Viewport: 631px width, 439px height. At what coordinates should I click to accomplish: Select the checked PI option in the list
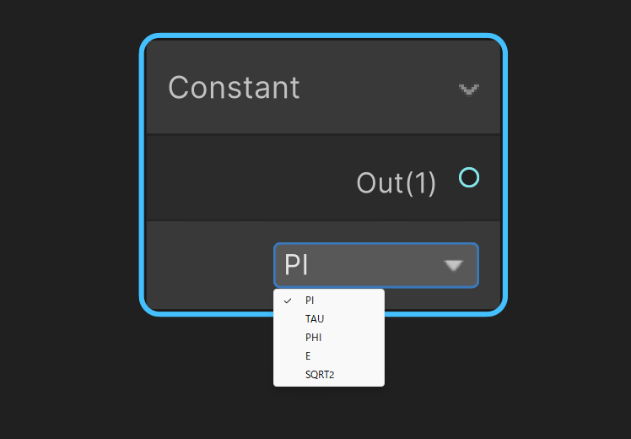(x=329, y=301)
